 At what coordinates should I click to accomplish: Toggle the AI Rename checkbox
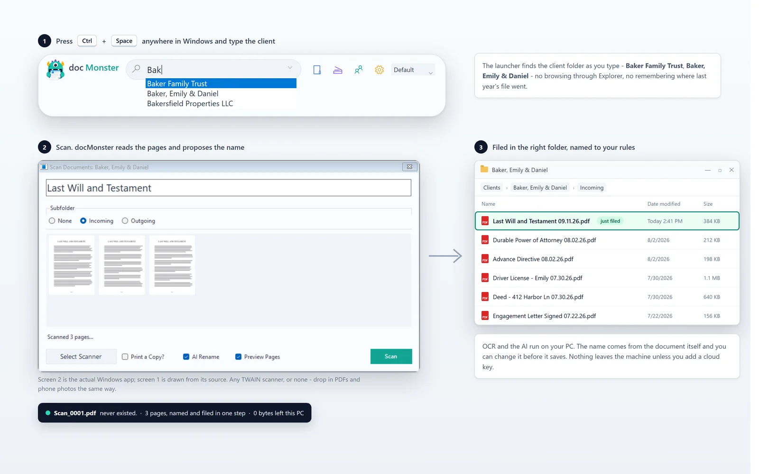[186, 357]
